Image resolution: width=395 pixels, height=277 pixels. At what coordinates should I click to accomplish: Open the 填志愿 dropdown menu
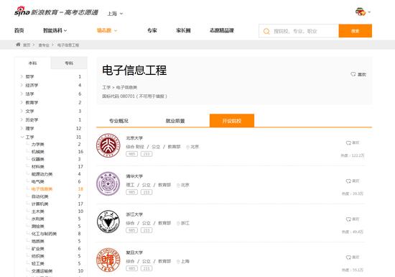pyautogui.click(x=107, y=30)
